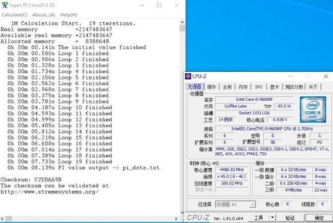
Task: Click the Super PI horizontal scrollbar left arrow
Action: (2, 218)
